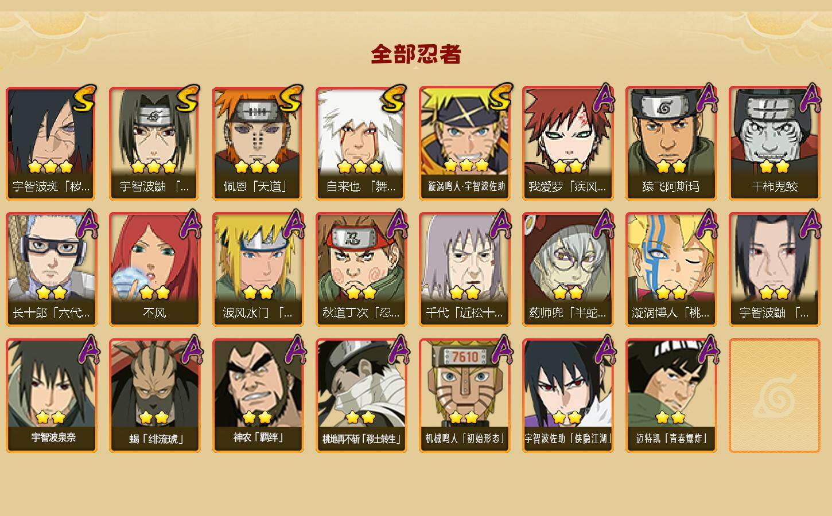Click the S rank badge on 宇智波斑 card
Screen dimensions: 832x516
tap(84, 99)
